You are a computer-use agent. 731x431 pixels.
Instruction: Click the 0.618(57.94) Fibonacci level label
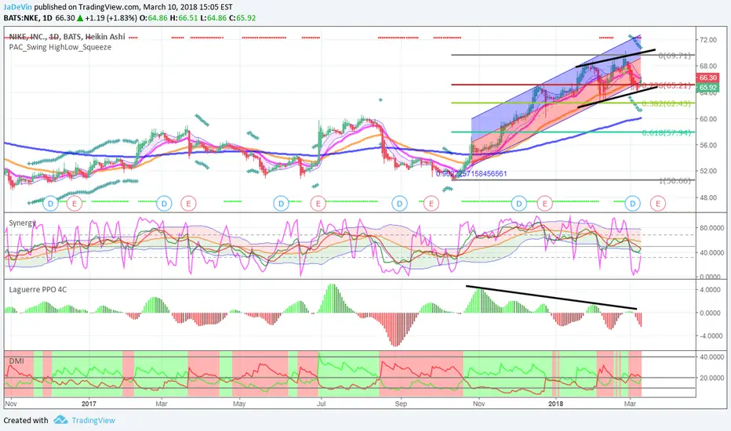667,132
